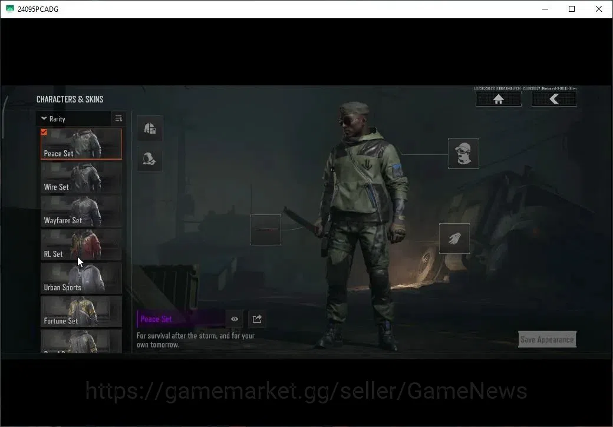Screen dimensions: 613x427
Task: Choose the Fortune Set skin
Action: click(81, 312)
